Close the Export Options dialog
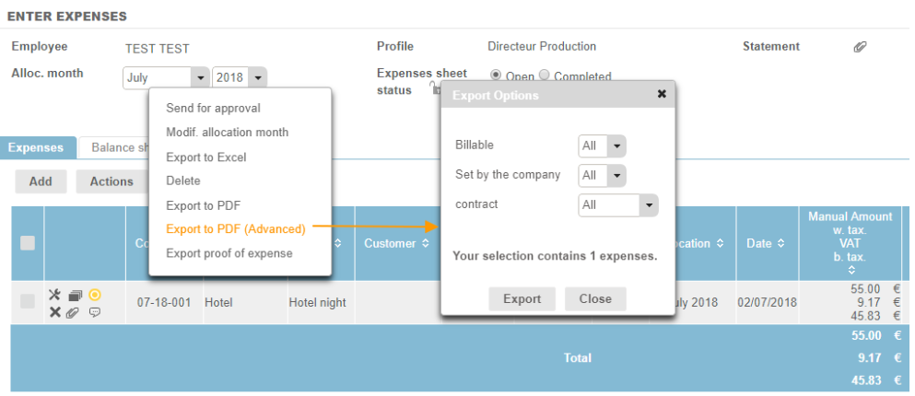The image size is (915, 396). [x=662, y=94]
